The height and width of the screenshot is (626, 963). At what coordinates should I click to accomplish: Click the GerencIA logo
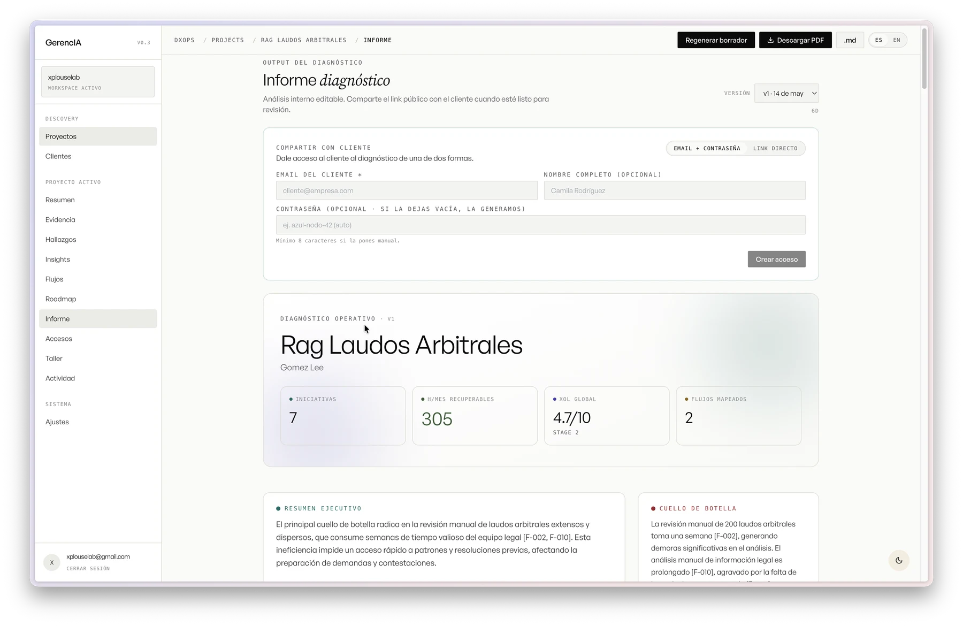(63, 43)
